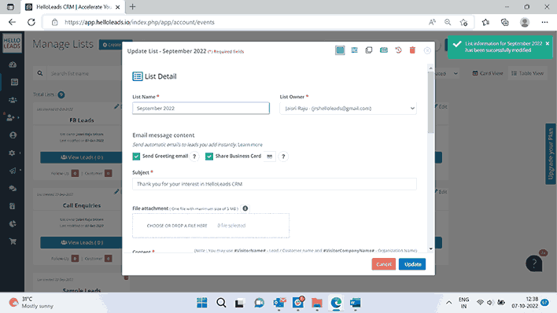Open the chat bubbles icon in the sidebar
557x313 pixels.
(x=13, y=188)
